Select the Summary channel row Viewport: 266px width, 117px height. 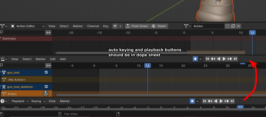[26, 38]
